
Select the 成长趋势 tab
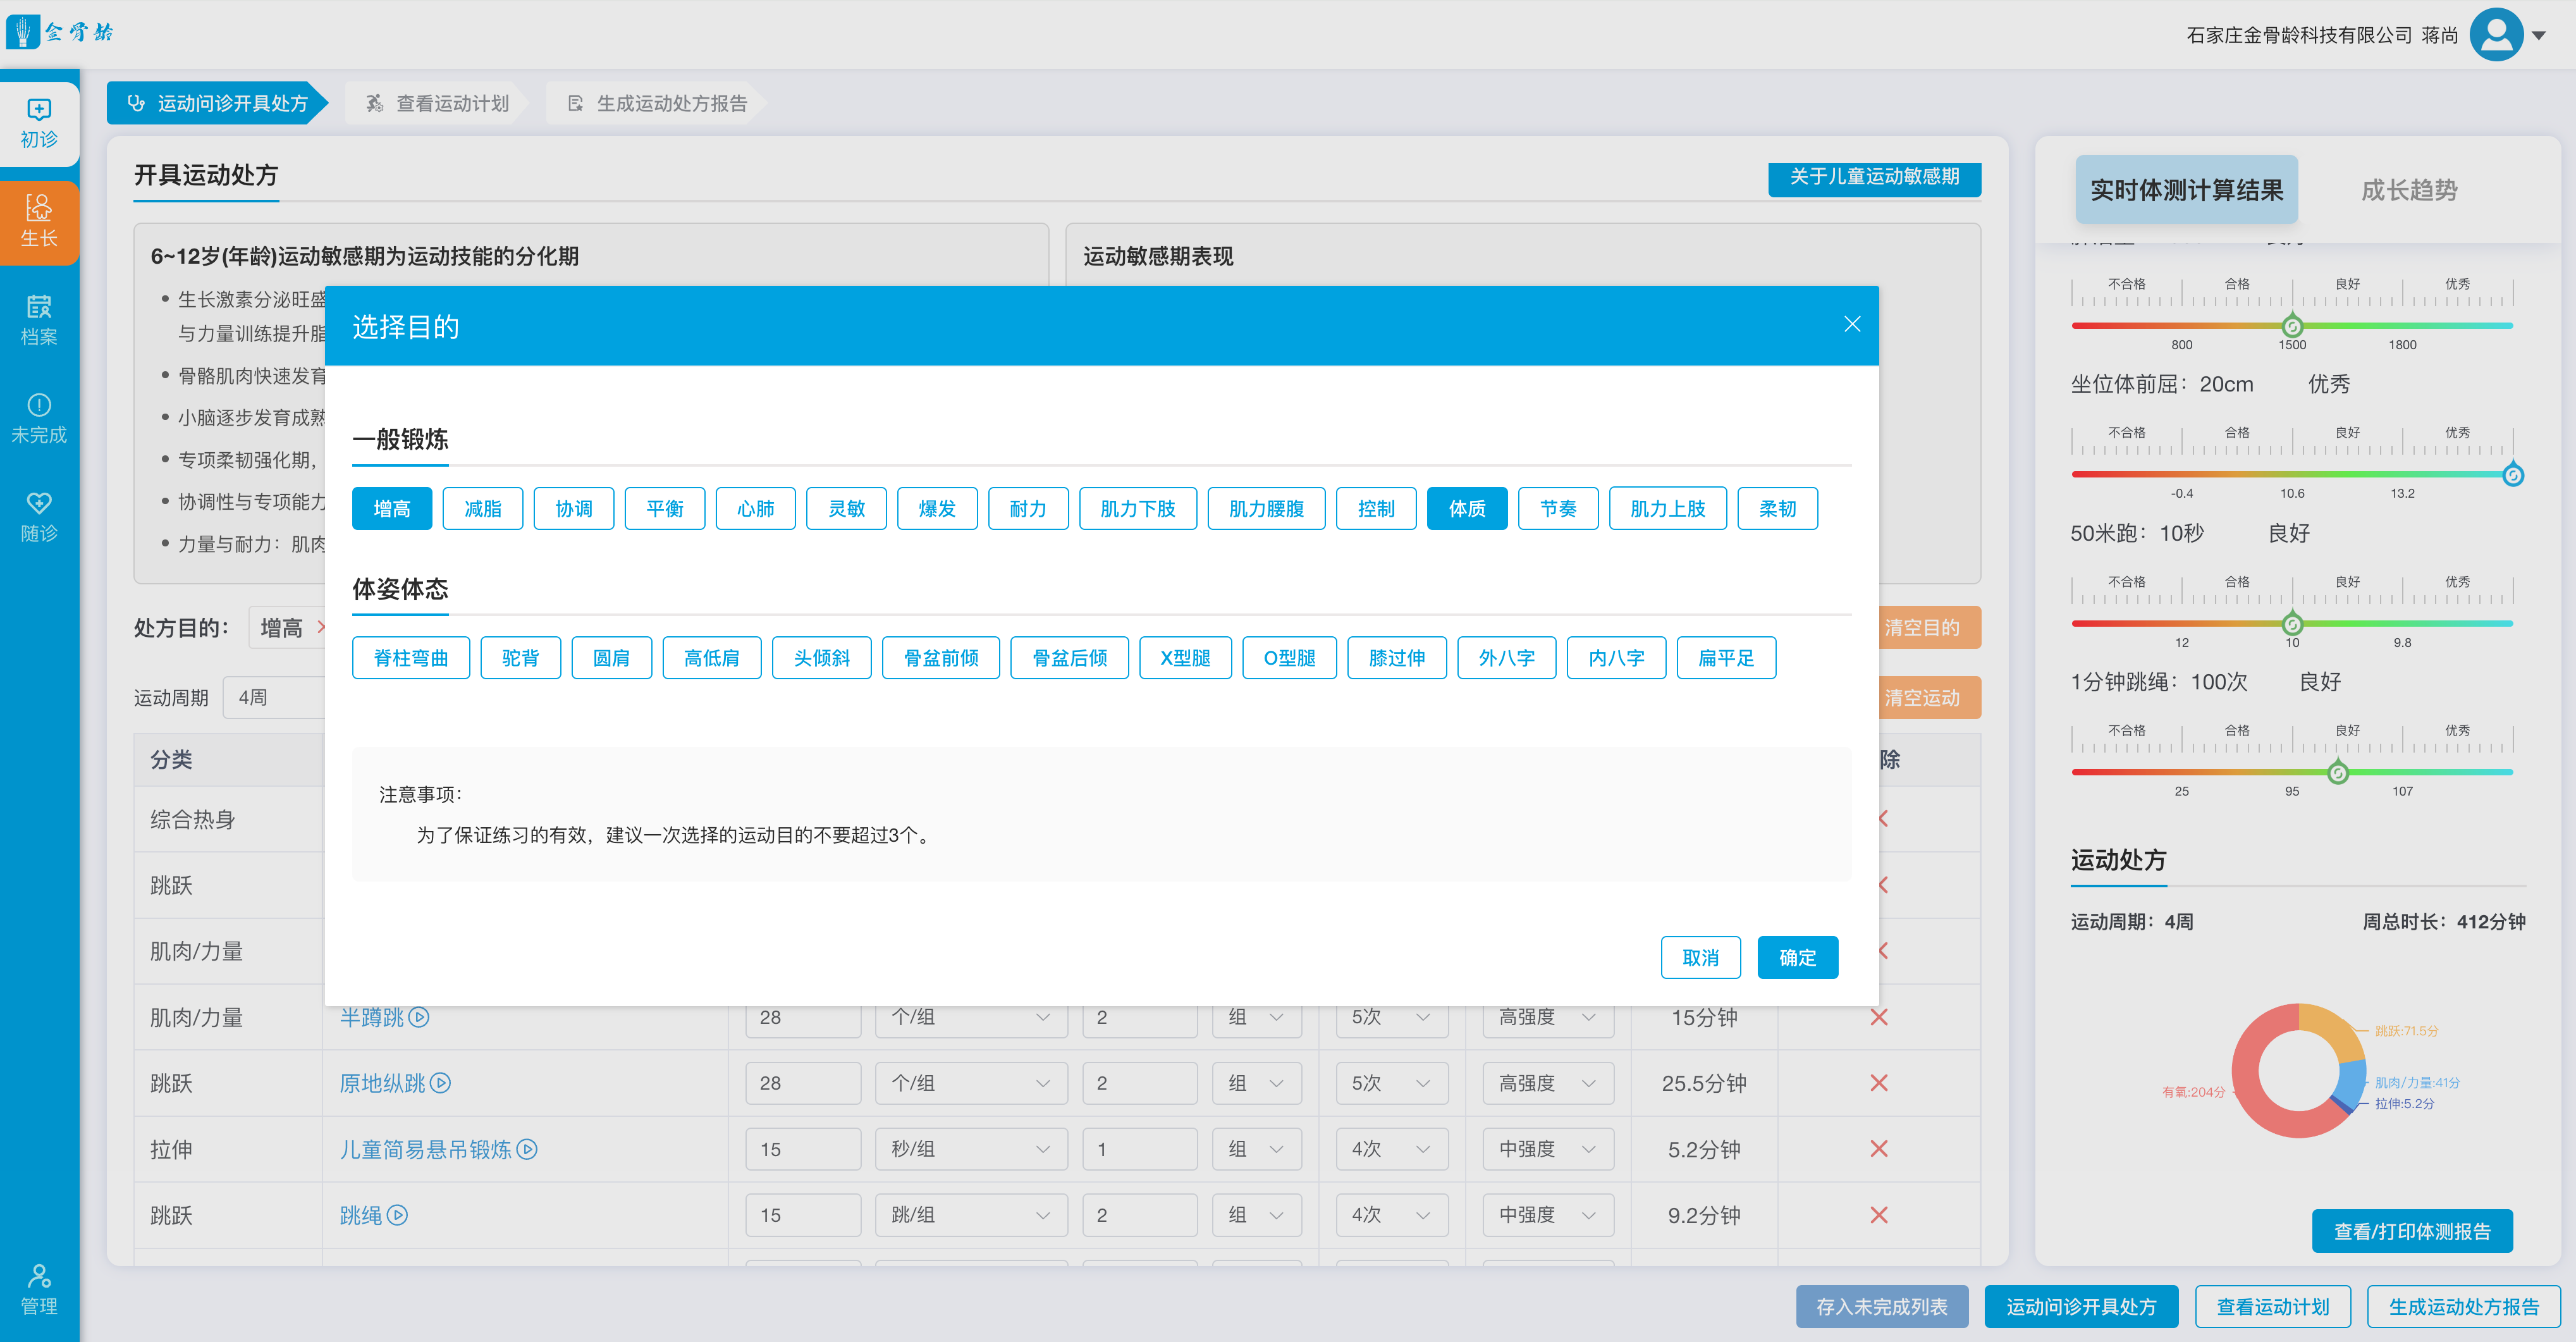[2409, 190]
